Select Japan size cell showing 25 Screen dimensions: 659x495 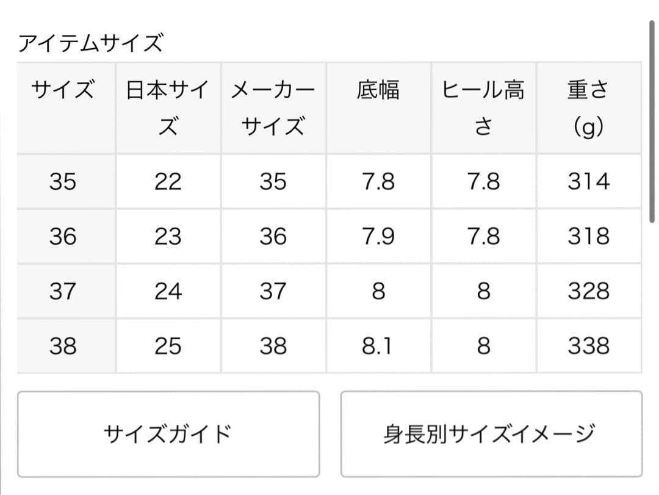[x=168, y=346]
